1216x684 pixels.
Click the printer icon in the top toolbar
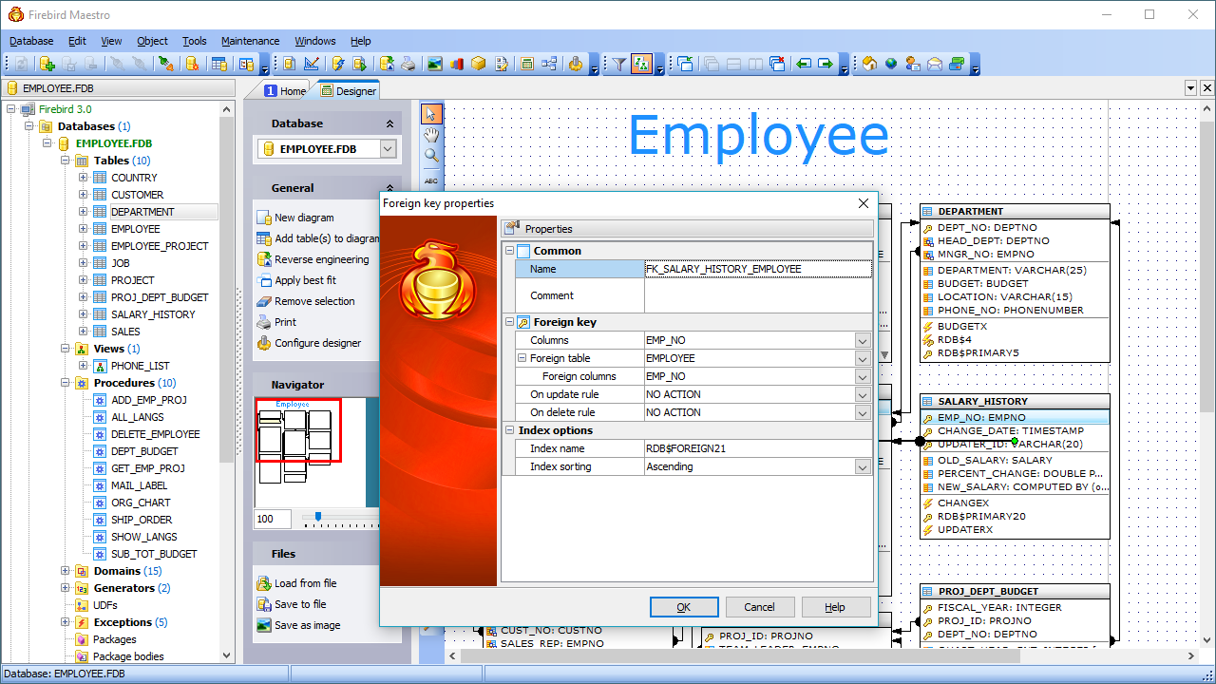click(408, 64)
